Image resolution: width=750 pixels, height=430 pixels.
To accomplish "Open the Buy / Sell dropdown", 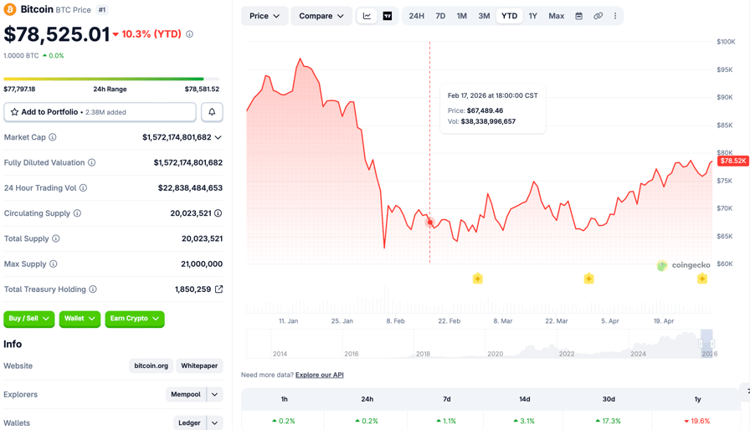I will (x=28, y=319).
